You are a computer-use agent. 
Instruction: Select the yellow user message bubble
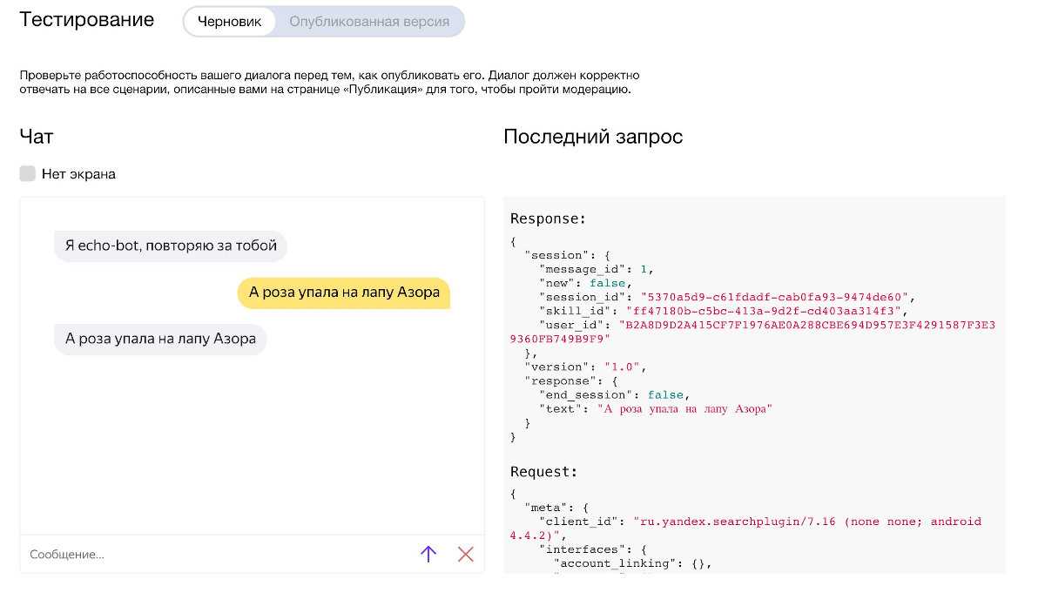tap(344, 293)
